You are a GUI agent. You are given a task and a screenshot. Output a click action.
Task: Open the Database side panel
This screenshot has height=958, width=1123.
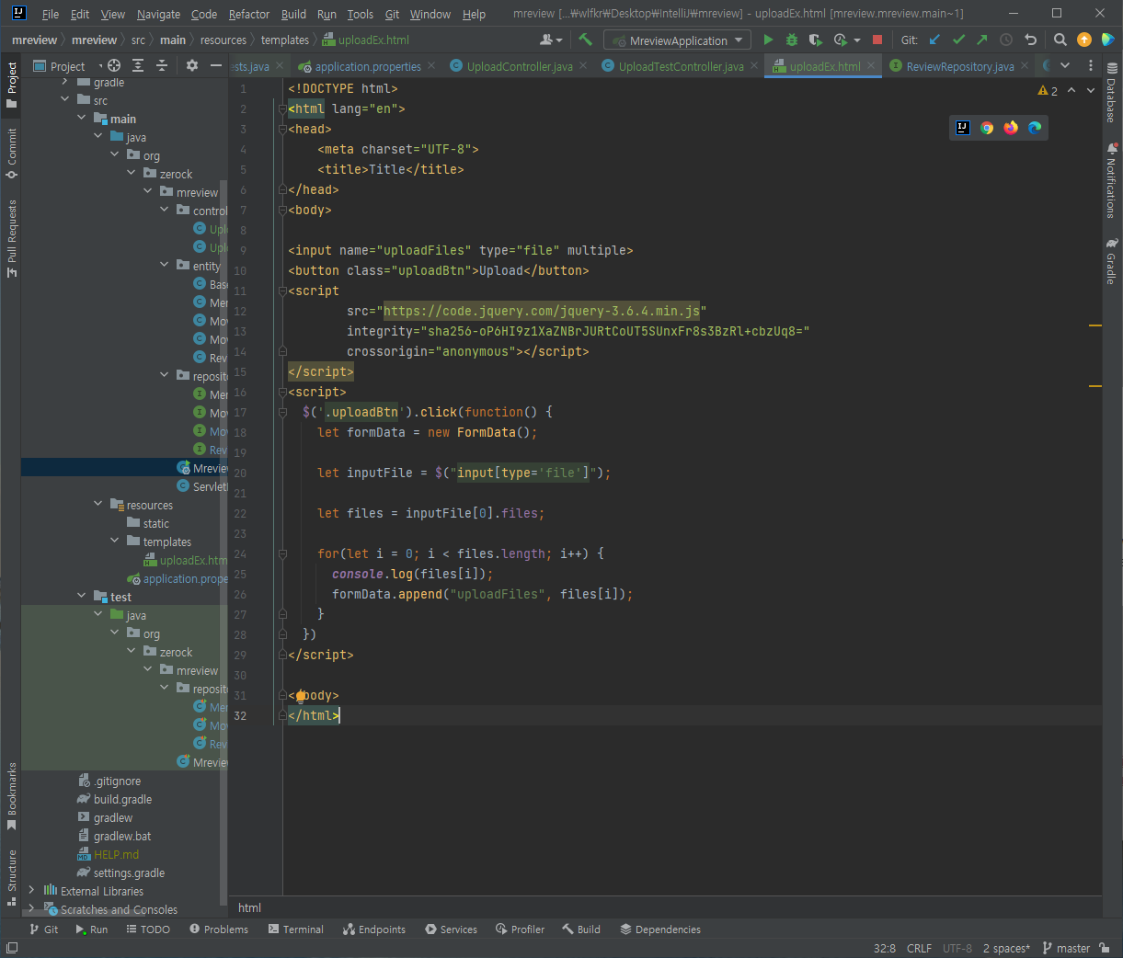(x=1112, y=93)
